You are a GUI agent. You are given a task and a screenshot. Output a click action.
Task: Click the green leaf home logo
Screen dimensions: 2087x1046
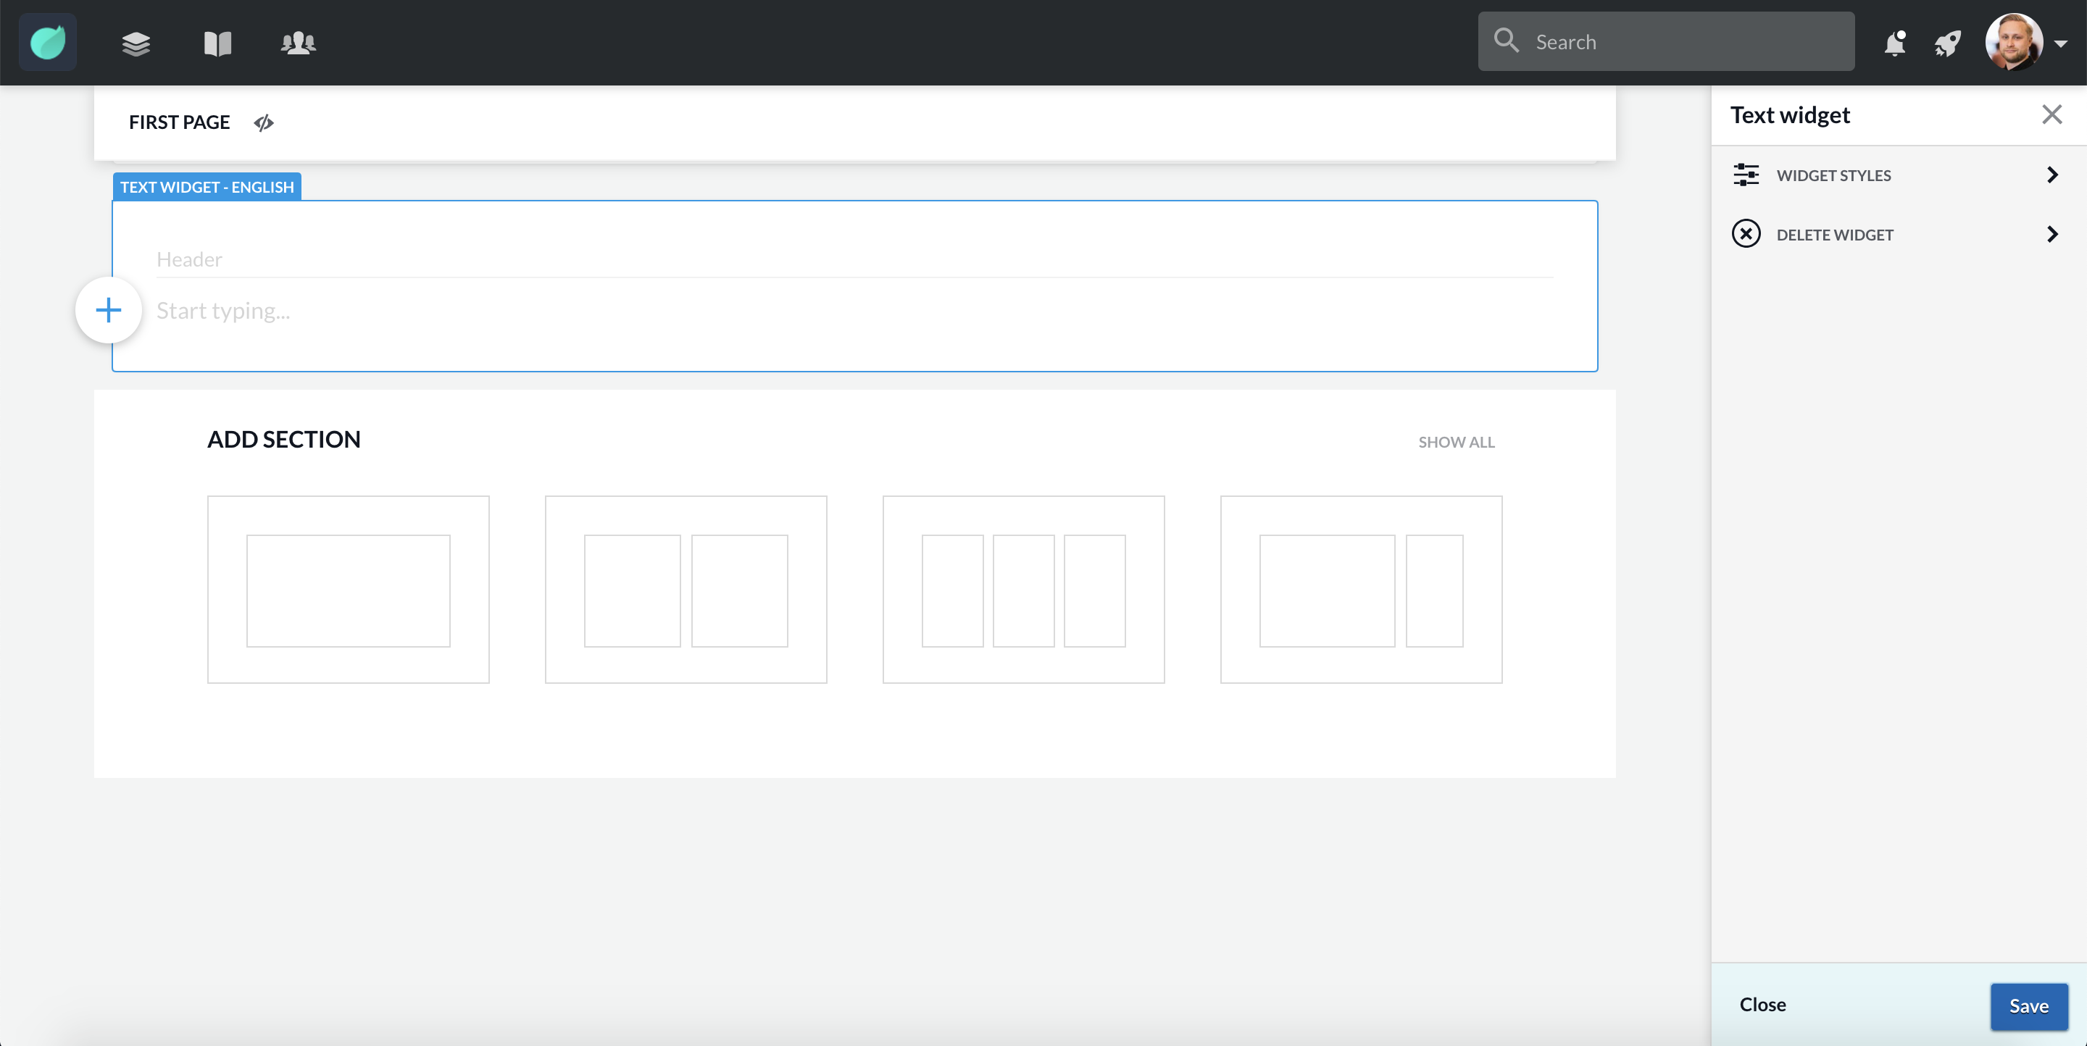pyautogui.click(x=48, y=42)
